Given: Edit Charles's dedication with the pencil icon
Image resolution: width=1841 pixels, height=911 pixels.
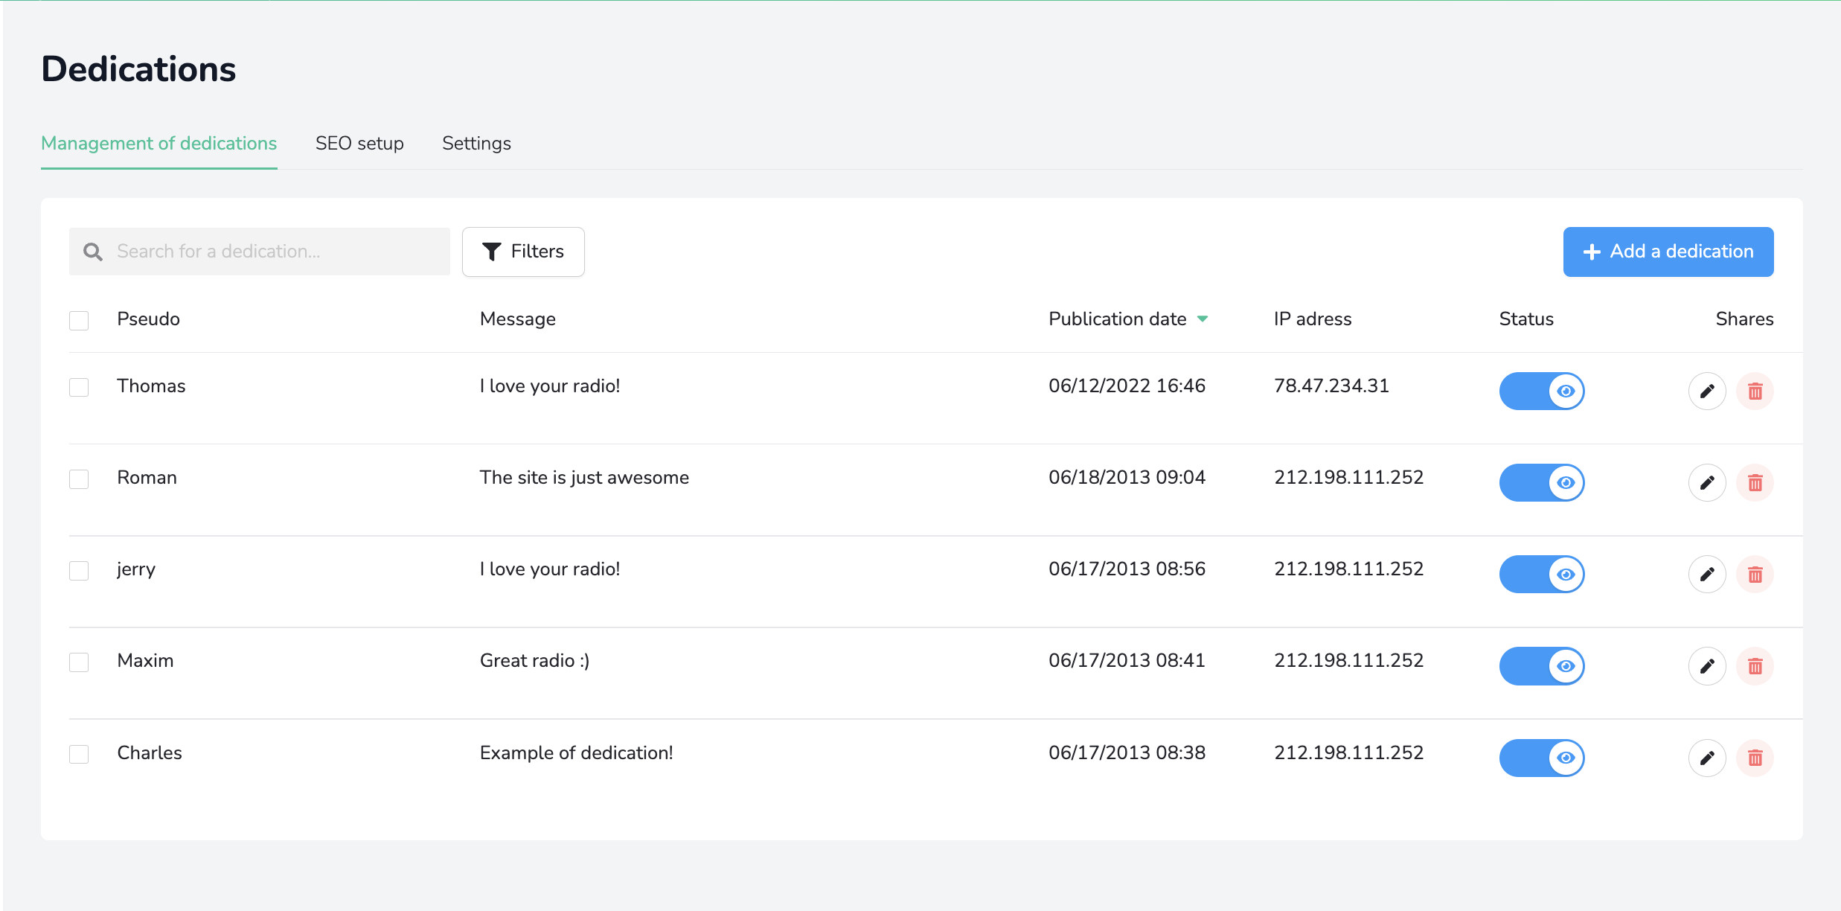Looking at the screenshot, I should coord(1707,758).
